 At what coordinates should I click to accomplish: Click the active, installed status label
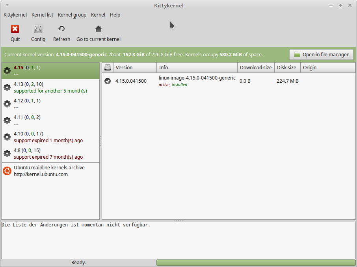click(173, 85)
